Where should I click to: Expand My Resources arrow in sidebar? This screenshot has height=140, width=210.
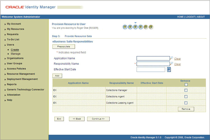tap(5, 29)
